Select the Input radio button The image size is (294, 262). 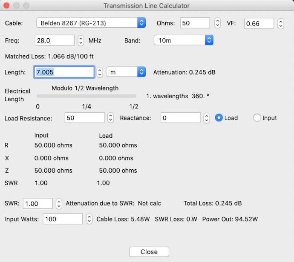(257, 118)
